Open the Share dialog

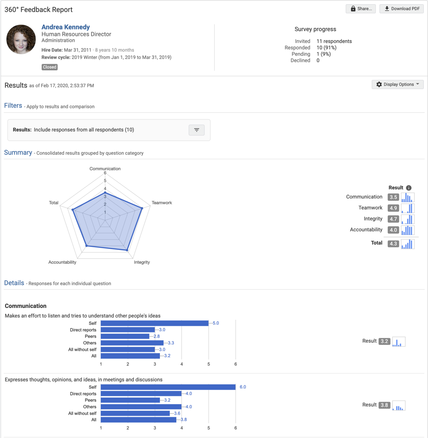[x=360, y=8]
